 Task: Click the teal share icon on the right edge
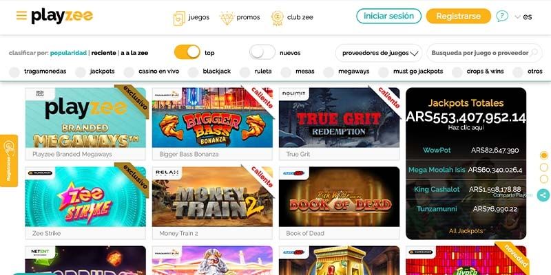543,195
